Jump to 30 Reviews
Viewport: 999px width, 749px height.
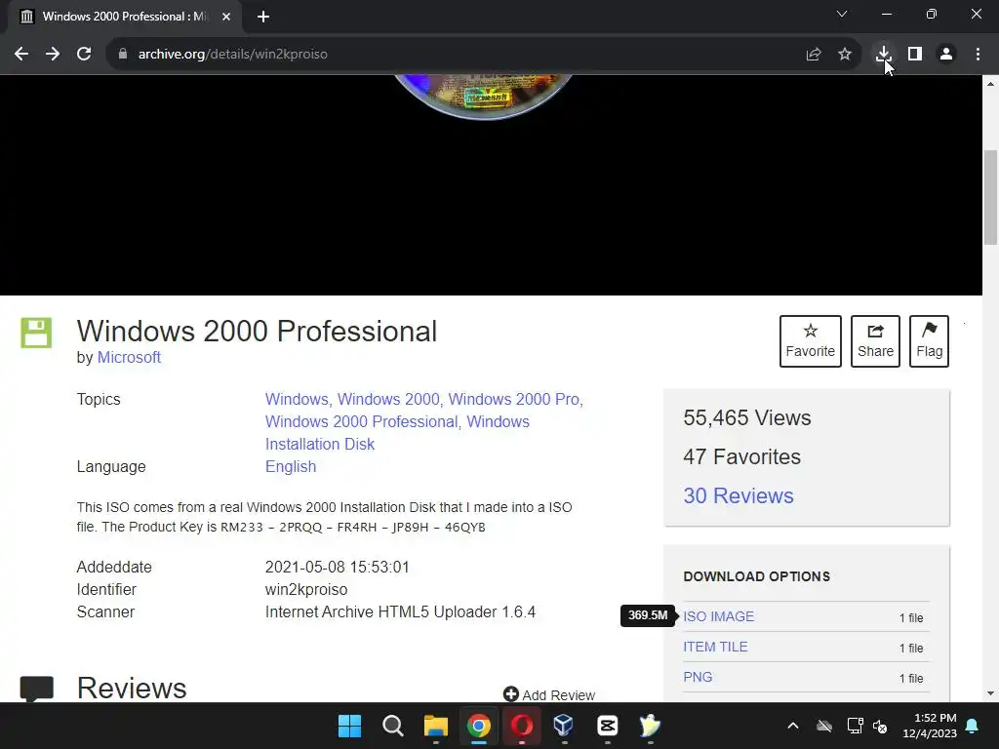coord(739,495)
